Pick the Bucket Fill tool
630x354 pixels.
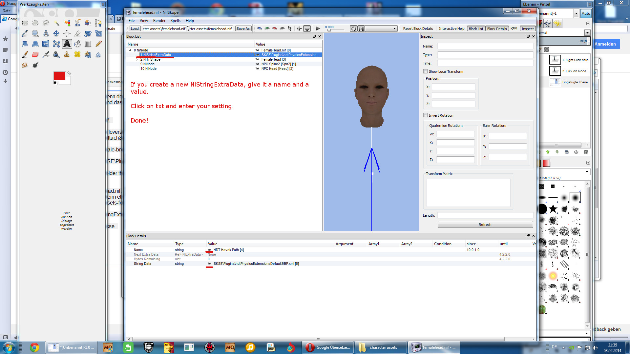pos(77,44)
